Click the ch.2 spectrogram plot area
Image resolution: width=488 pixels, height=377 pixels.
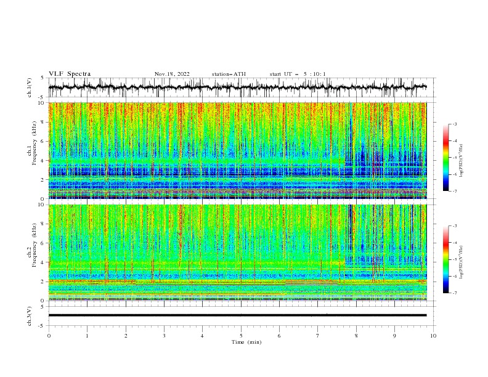[238, 253]
